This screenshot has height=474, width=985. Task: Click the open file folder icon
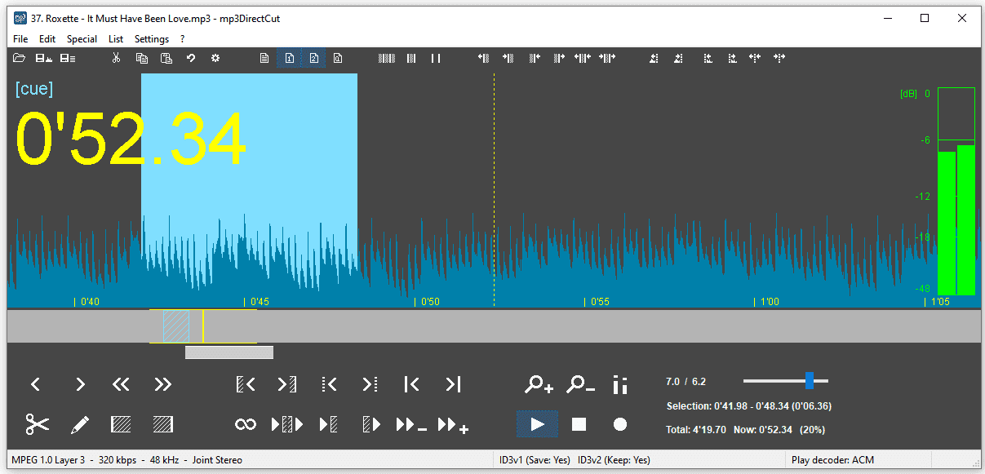coord(20,58)
